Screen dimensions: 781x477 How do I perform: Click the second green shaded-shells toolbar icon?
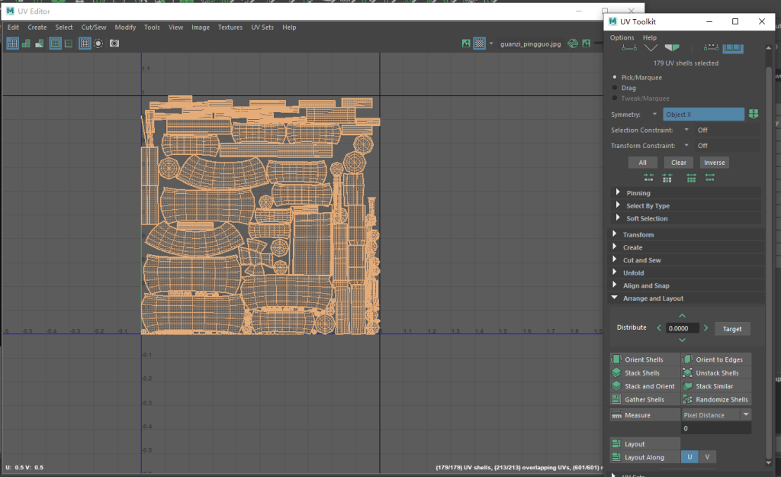tap(26, 44)
